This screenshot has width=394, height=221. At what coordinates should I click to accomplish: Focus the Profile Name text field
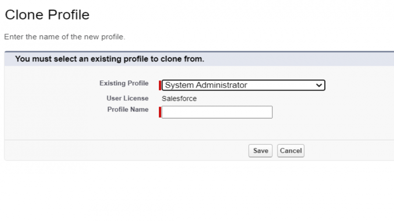coord(217,112)
